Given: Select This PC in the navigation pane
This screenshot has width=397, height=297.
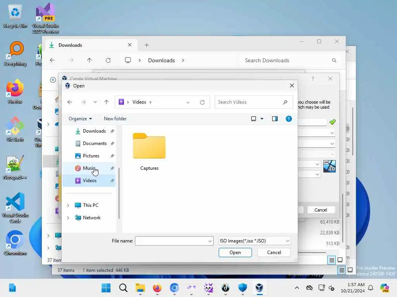Looking at the screenshot, I should point(90,205).
